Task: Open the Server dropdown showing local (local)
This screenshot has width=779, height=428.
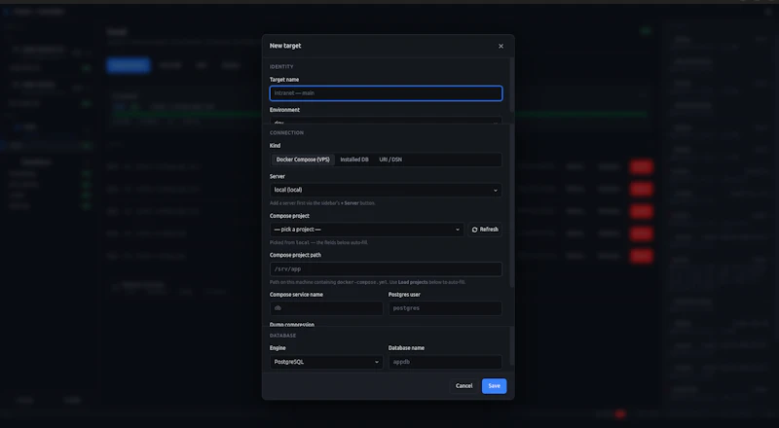Action: [386, 190]
